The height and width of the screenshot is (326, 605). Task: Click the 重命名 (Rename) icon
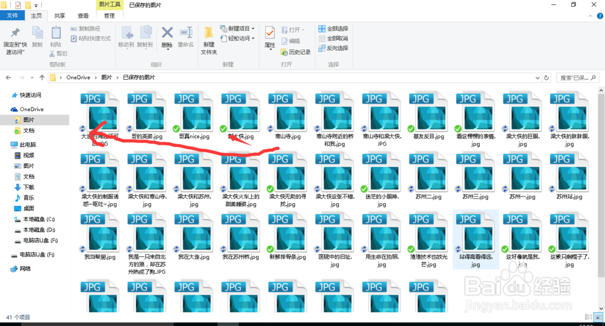tap(186, 33)
